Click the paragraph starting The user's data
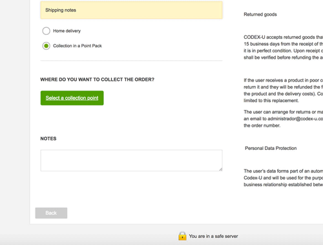The width and height of the screenshot is (323, 245). tap(284, 178)
